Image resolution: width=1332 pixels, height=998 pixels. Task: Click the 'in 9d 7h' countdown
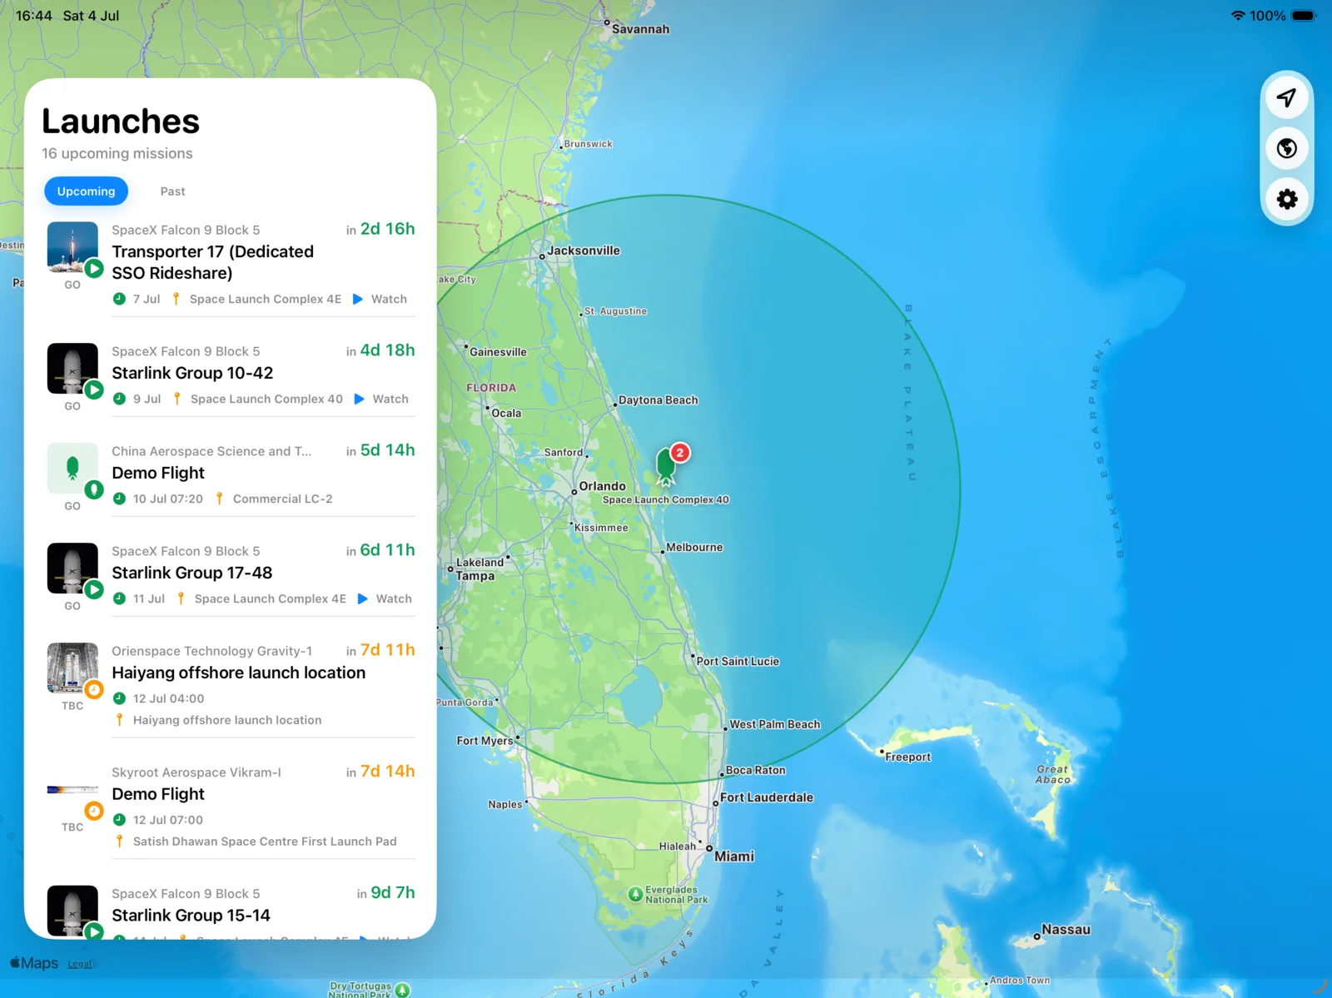[386, 893]
